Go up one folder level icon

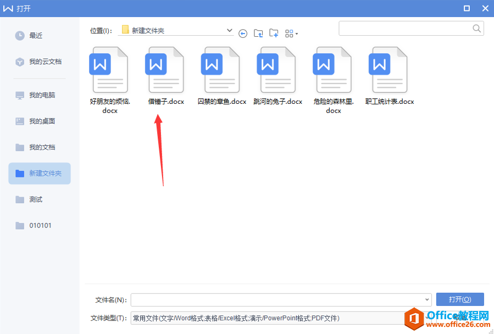[258, 33]
